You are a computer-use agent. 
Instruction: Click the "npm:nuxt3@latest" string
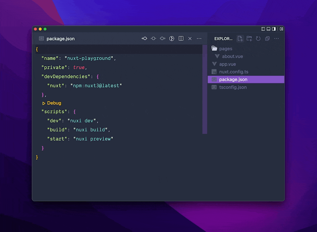(96, 86)
